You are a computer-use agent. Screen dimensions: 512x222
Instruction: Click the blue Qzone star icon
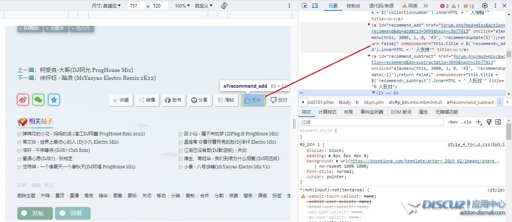point(54,100)
